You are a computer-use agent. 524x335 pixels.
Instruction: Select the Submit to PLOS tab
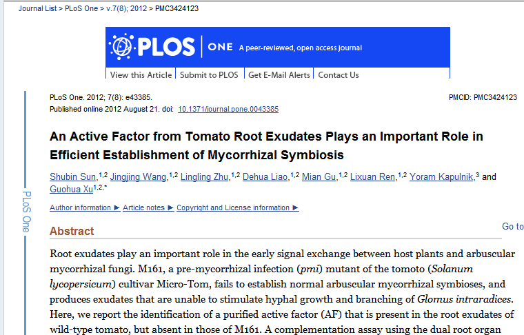pos(209,75)
